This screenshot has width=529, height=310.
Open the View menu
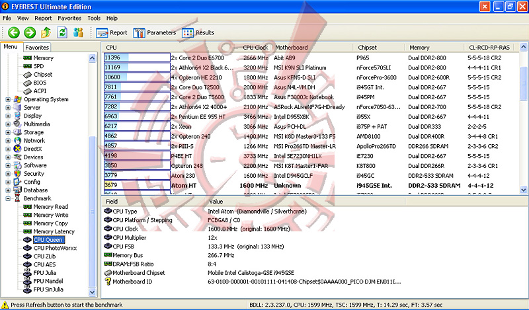tap(22, 19)
